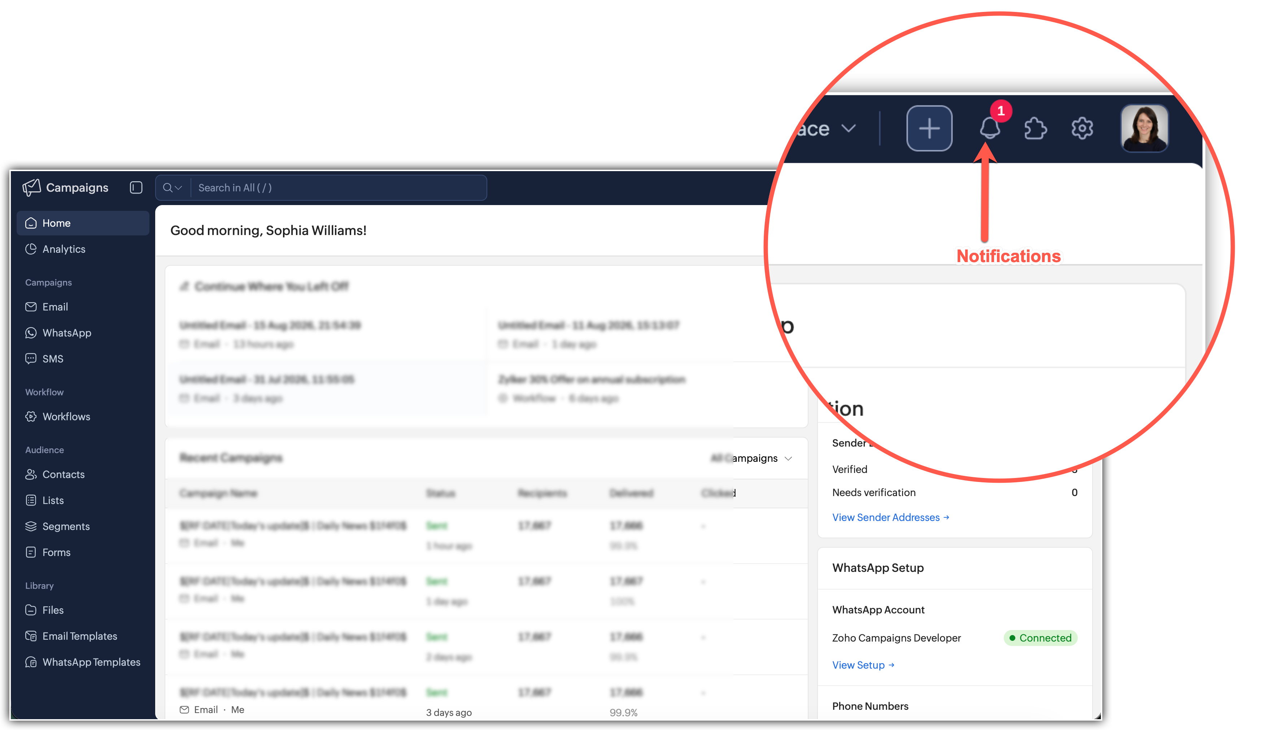
Task: Click the 99.9% delivered rate value
Action: pos(623,713)
